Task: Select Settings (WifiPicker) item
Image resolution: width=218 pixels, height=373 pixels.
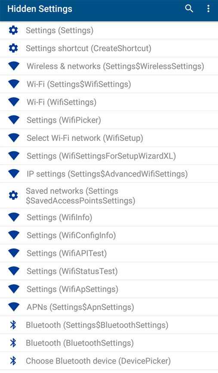Action: click(x=109, y=120)
